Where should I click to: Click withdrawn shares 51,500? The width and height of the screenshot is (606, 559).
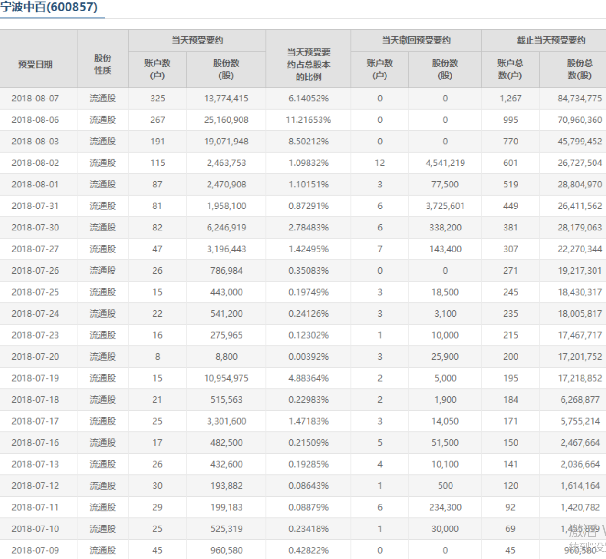tap(445, 443)
